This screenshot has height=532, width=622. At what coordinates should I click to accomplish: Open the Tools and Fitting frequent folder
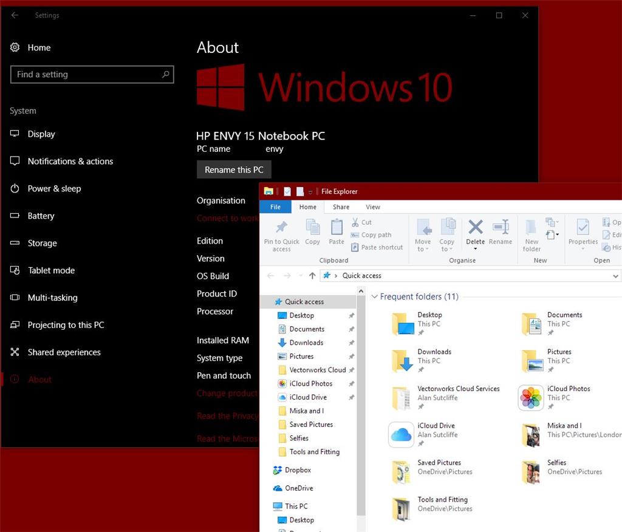point(431,508)
